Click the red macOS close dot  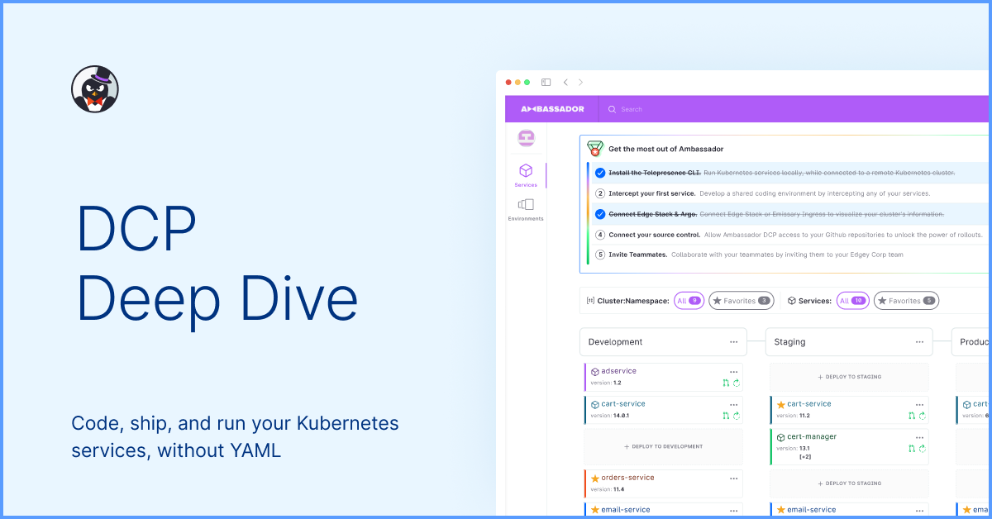pos(509,82)
